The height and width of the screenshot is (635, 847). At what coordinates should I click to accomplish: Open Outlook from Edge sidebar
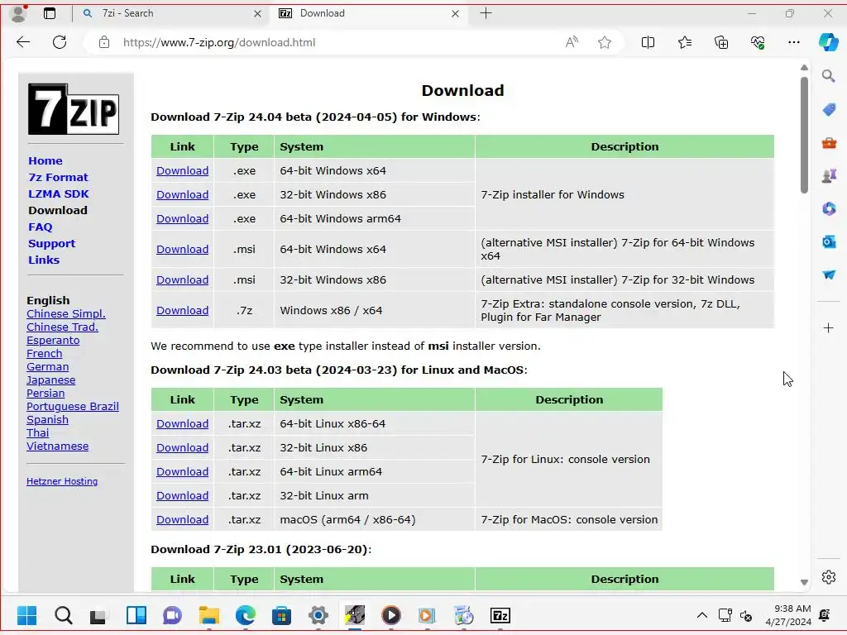[x=829, y=241]
